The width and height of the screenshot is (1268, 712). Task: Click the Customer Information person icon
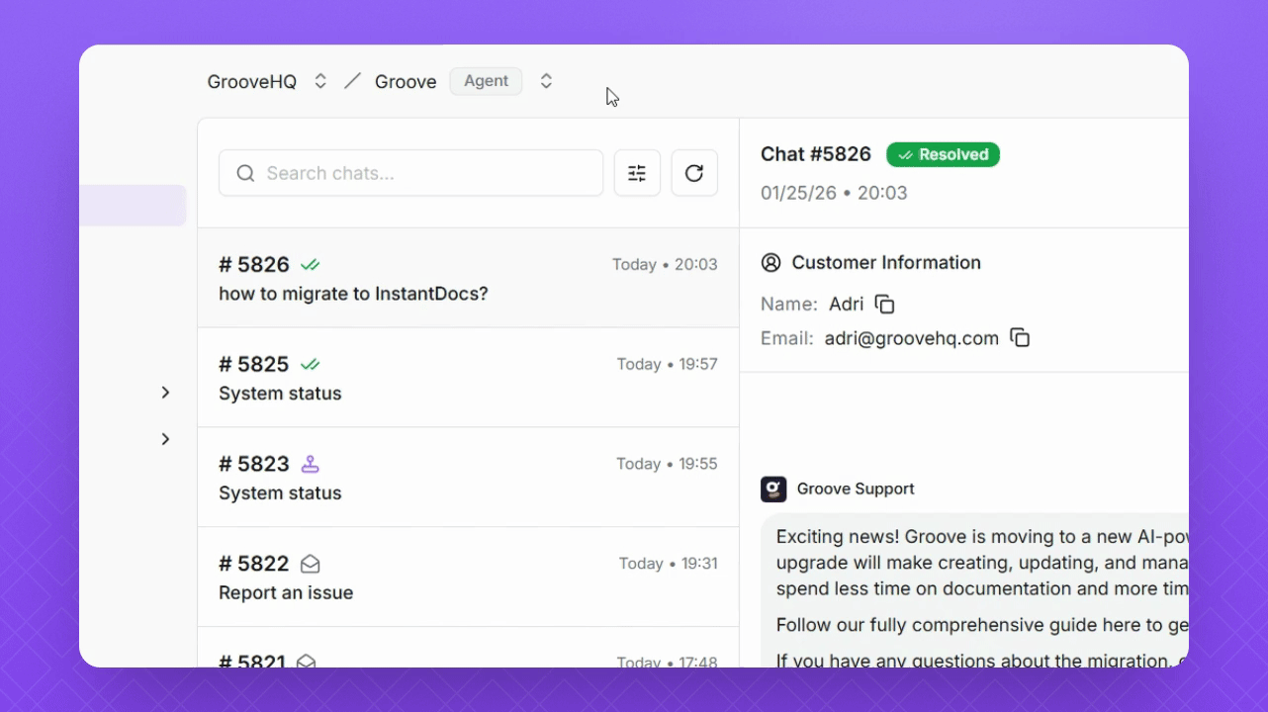point(771,262)
